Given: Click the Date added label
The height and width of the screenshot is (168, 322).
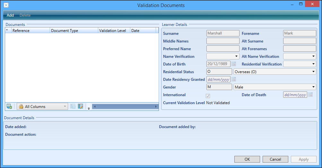Looking at the screenshot, I should [x=16, y=127].
